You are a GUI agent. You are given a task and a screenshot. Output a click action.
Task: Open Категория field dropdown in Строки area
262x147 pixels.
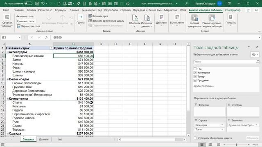[222, 125]
